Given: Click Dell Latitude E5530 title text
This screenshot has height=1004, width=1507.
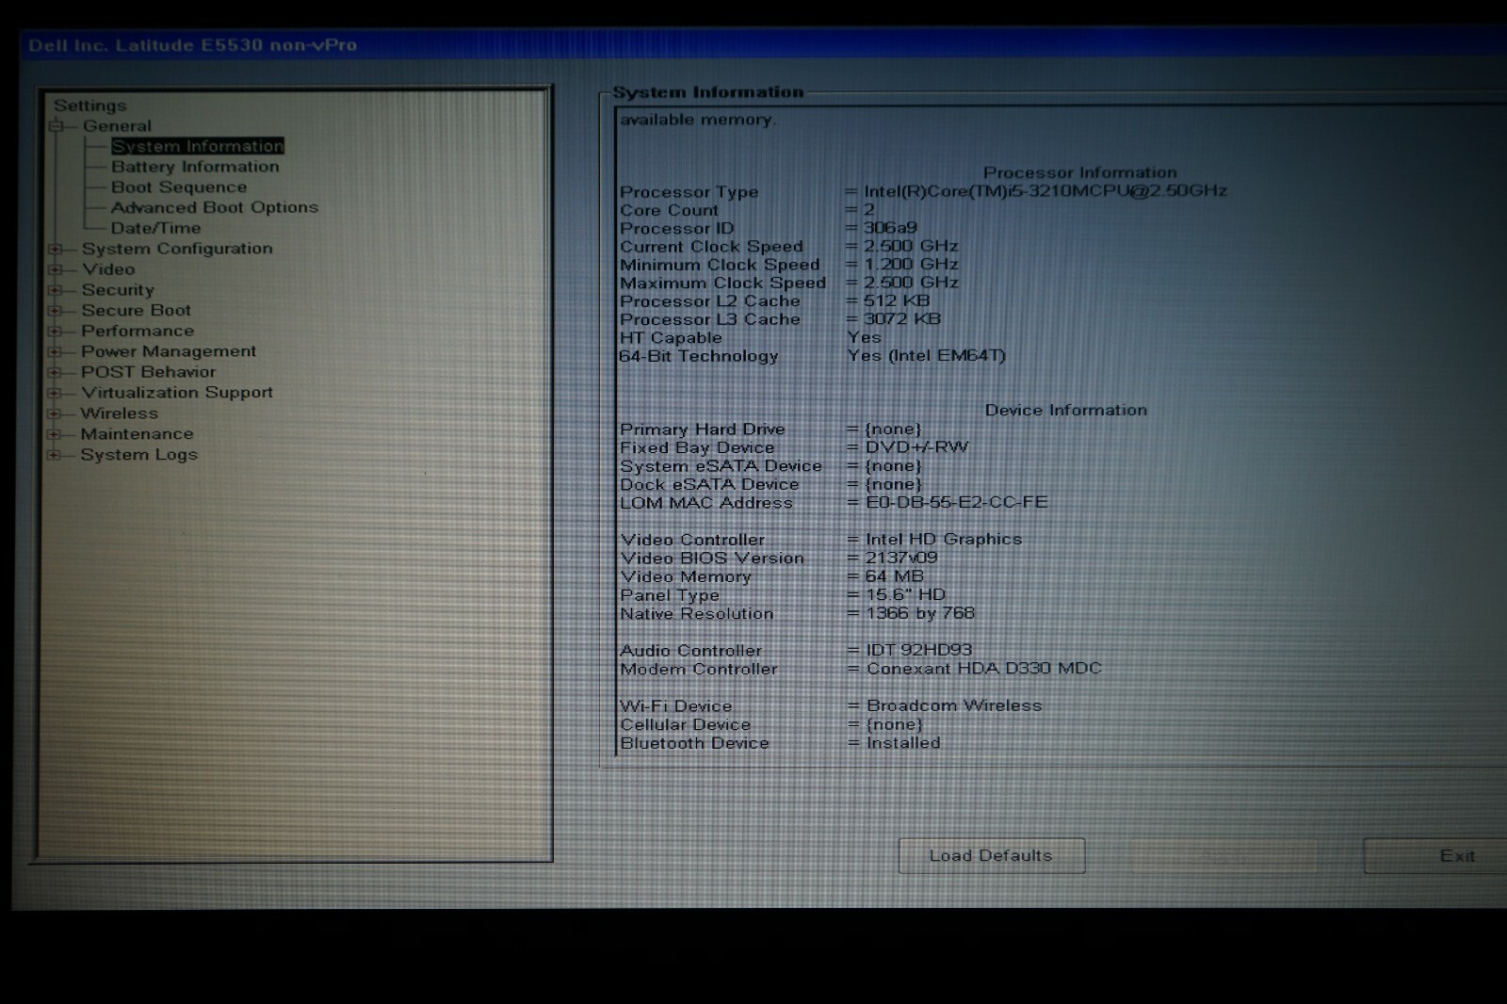Looking at the screenshot, I should (193, 45).
